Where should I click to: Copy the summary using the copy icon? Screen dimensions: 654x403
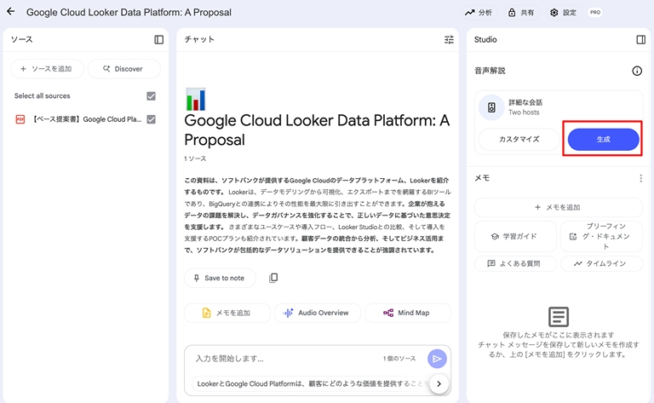(273, 278)
